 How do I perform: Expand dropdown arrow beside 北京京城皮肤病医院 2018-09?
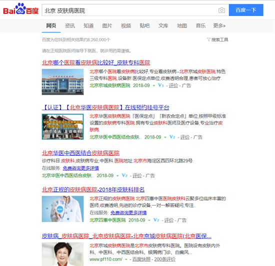tap(154, 85)
